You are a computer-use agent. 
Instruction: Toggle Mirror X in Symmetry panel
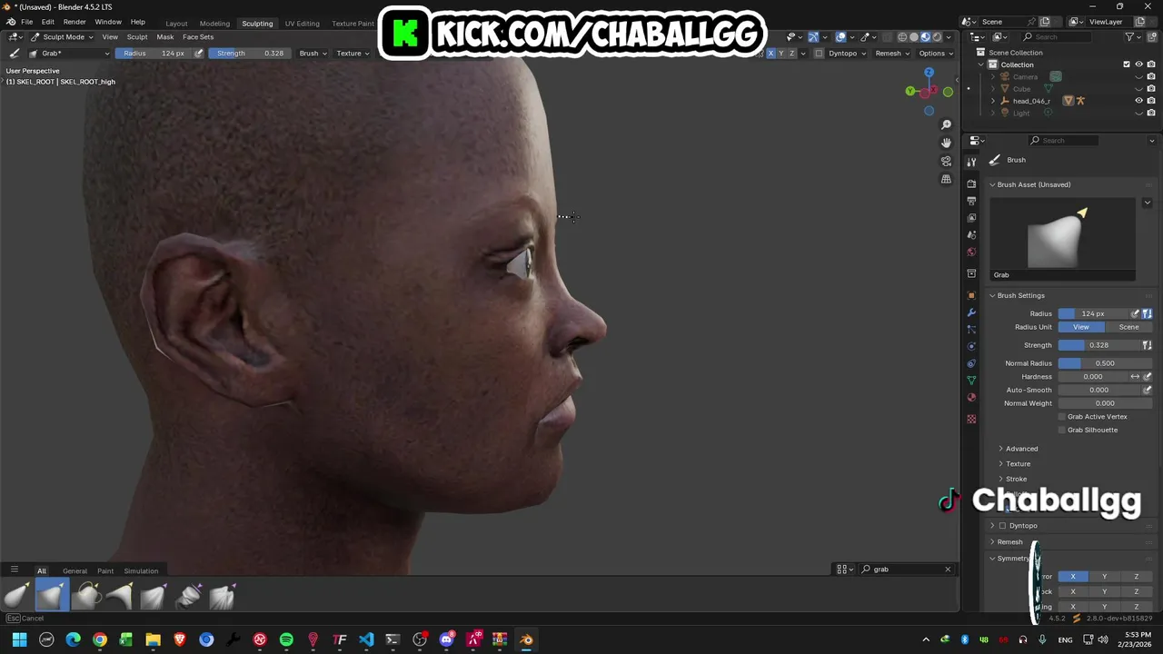(x=1073, y=577)
